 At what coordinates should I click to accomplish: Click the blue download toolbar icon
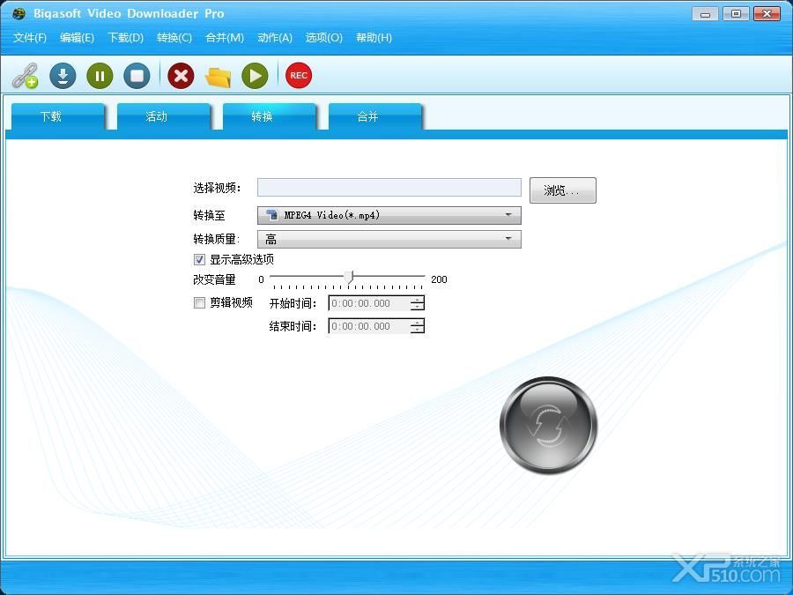(x=63, y=76)
